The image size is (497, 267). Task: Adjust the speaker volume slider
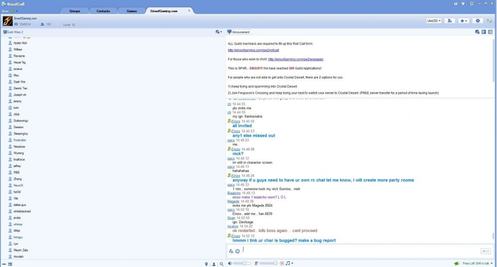pos(243,263)
